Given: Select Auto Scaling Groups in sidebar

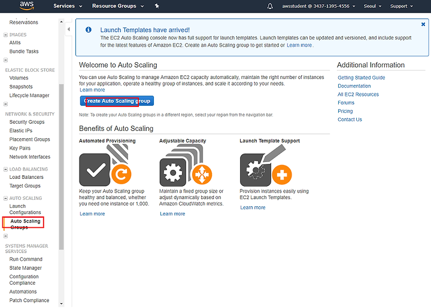Looking at the screenshot, I should [25, 224].
